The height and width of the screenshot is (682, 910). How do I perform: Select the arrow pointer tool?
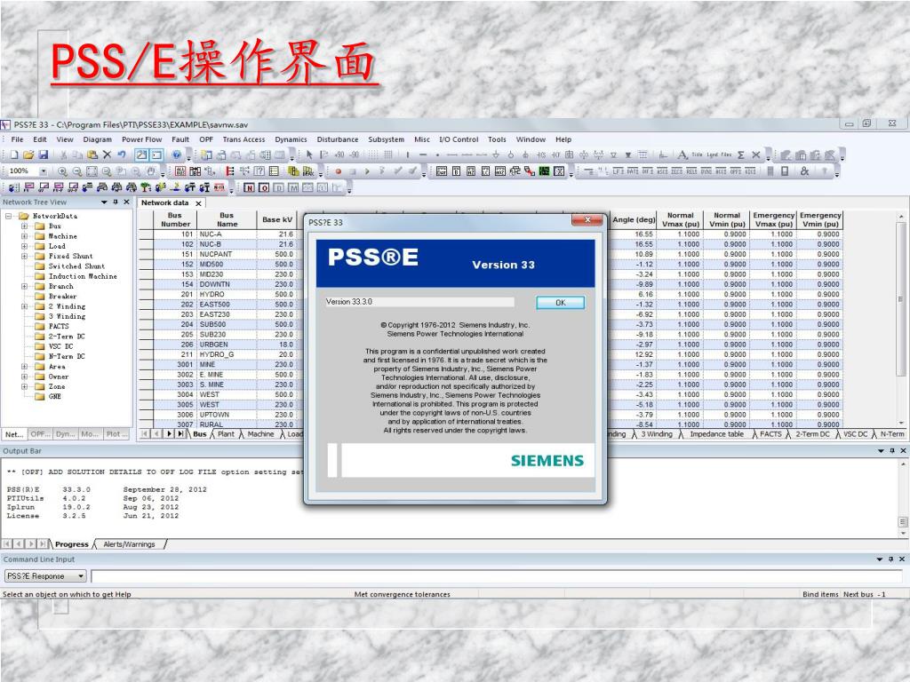pos(309,155)
